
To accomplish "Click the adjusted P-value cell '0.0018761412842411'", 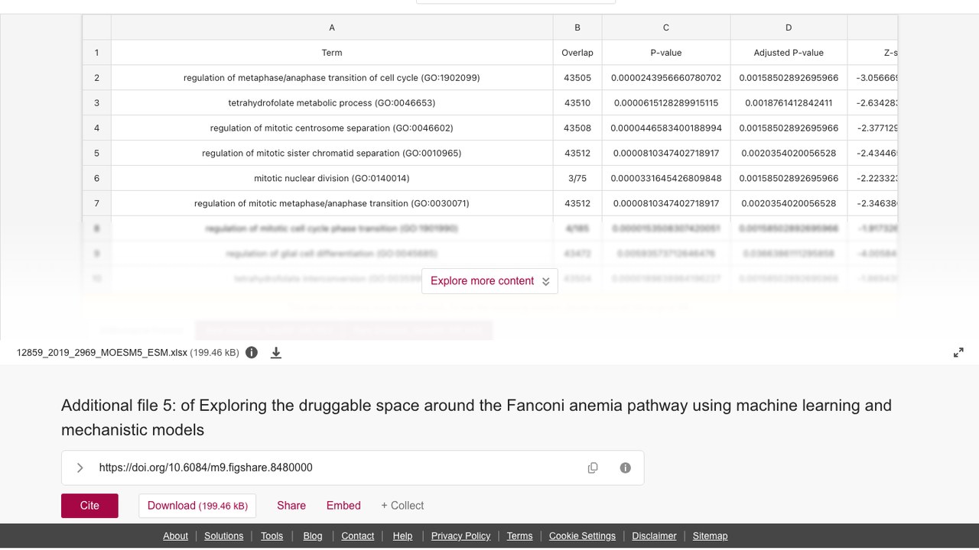I will [x=789, y=103].
